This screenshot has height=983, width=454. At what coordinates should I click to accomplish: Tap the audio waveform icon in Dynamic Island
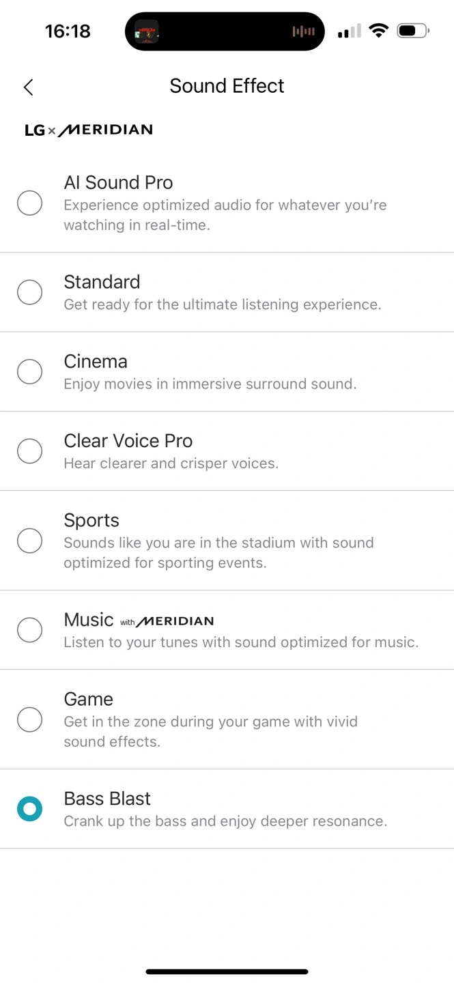coord(303,31)
